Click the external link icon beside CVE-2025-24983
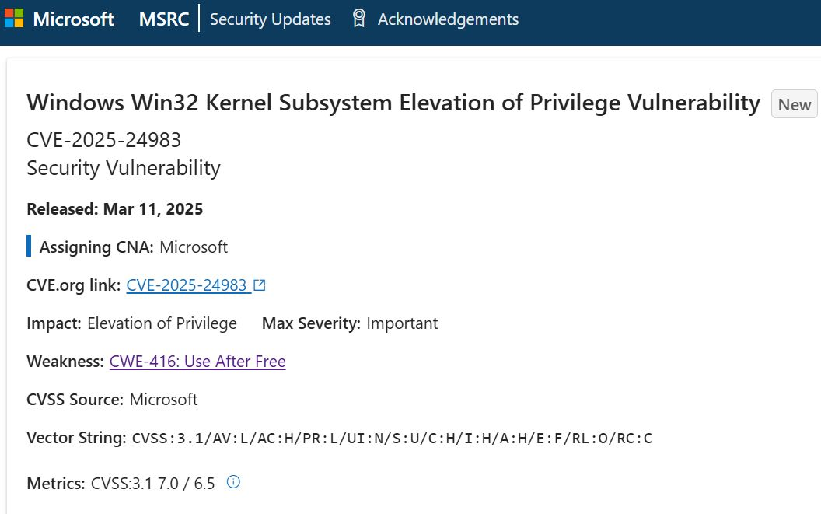821x514 pixels. (x=260, y=285)
